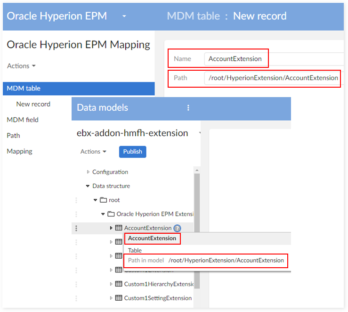Select Custom1SettingExtension tree item
Viewport: 348px width, 312px height.
[158, 298]
